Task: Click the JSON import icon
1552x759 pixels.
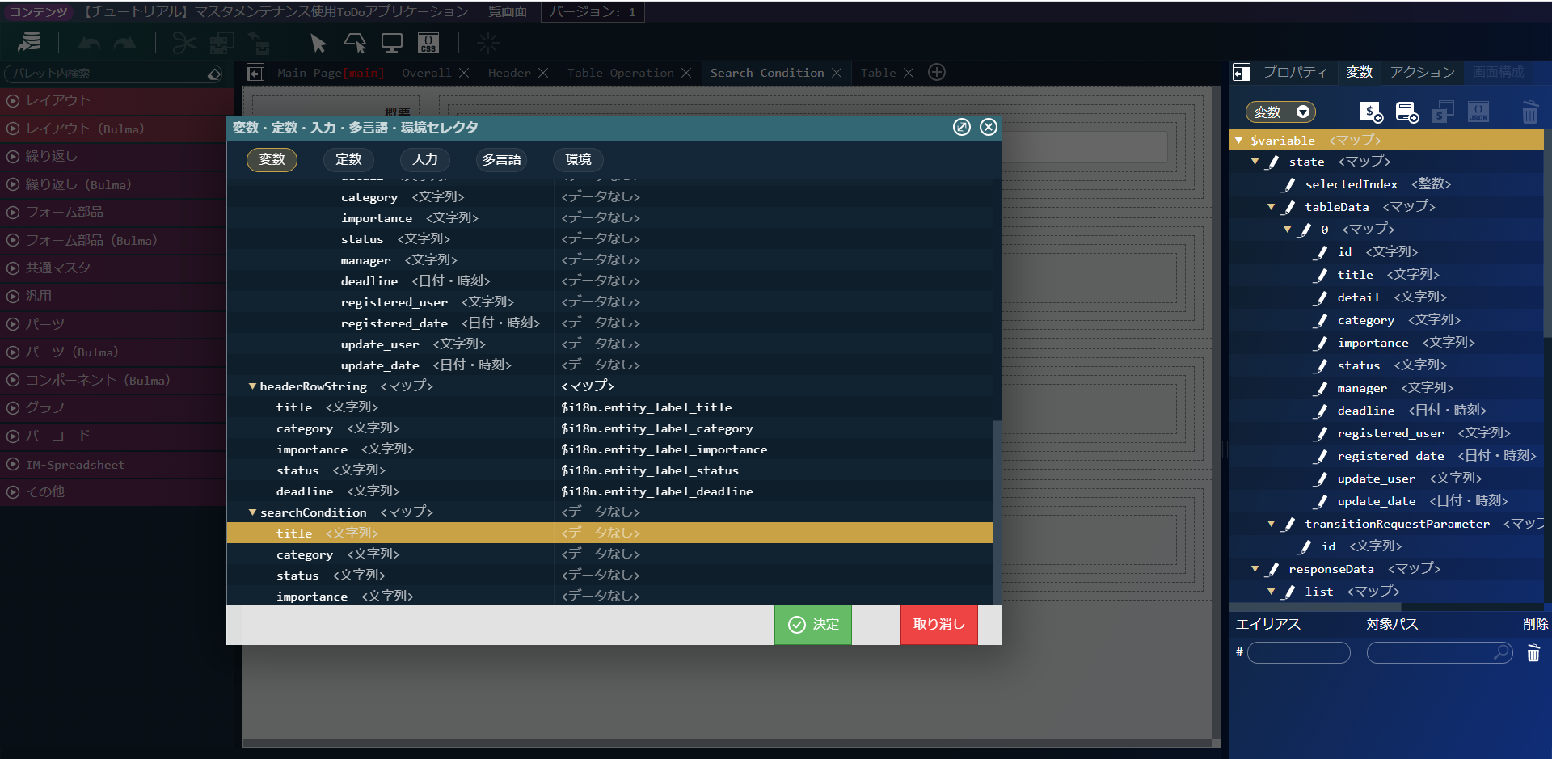Action: coord(1478,112)
